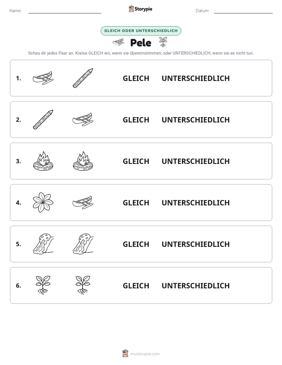Image resolution: width=282 pixels, height=365 pixels.
Task: Click the Name input line
Action: [x=65, y=11]
